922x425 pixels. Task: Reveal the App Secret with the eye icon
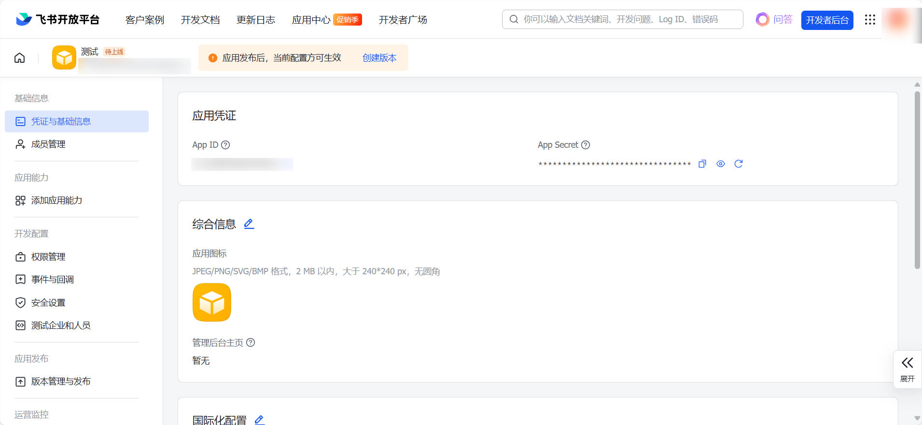[x=721, y=164]
